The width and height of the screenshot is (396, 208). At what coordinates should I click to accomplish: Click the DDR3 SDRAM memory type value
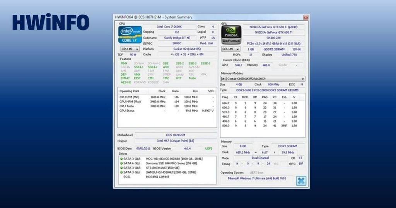pyautogui.click(x=287, y=146)
